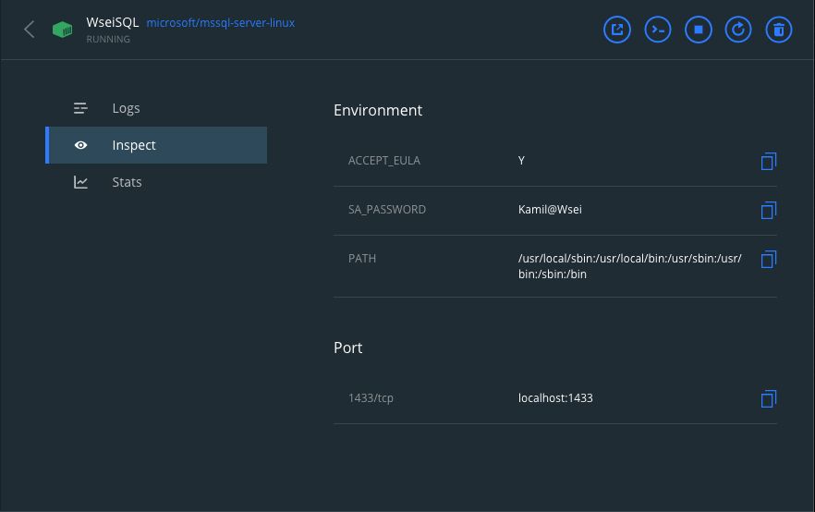Copy the SA_PASSWORD value
The image size is (815, 512).
[x=768, y=211]
